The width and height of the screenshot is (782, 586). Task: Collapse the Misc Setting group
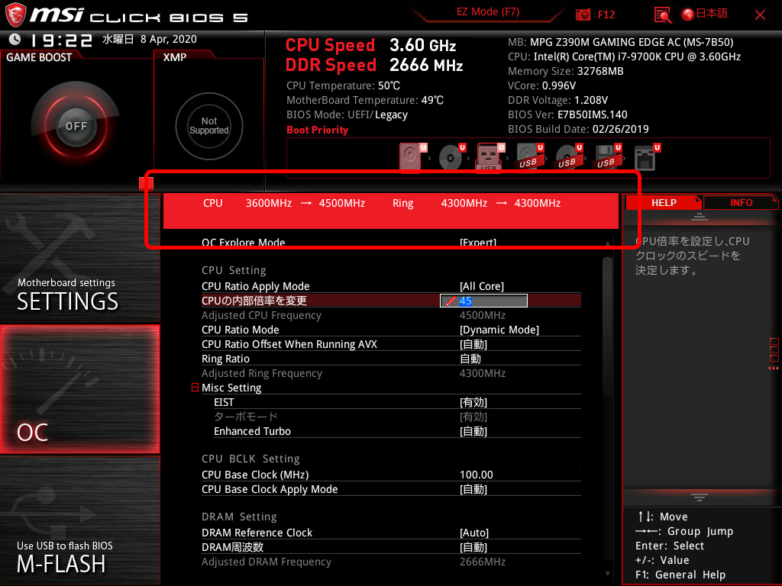click(195, 387)
